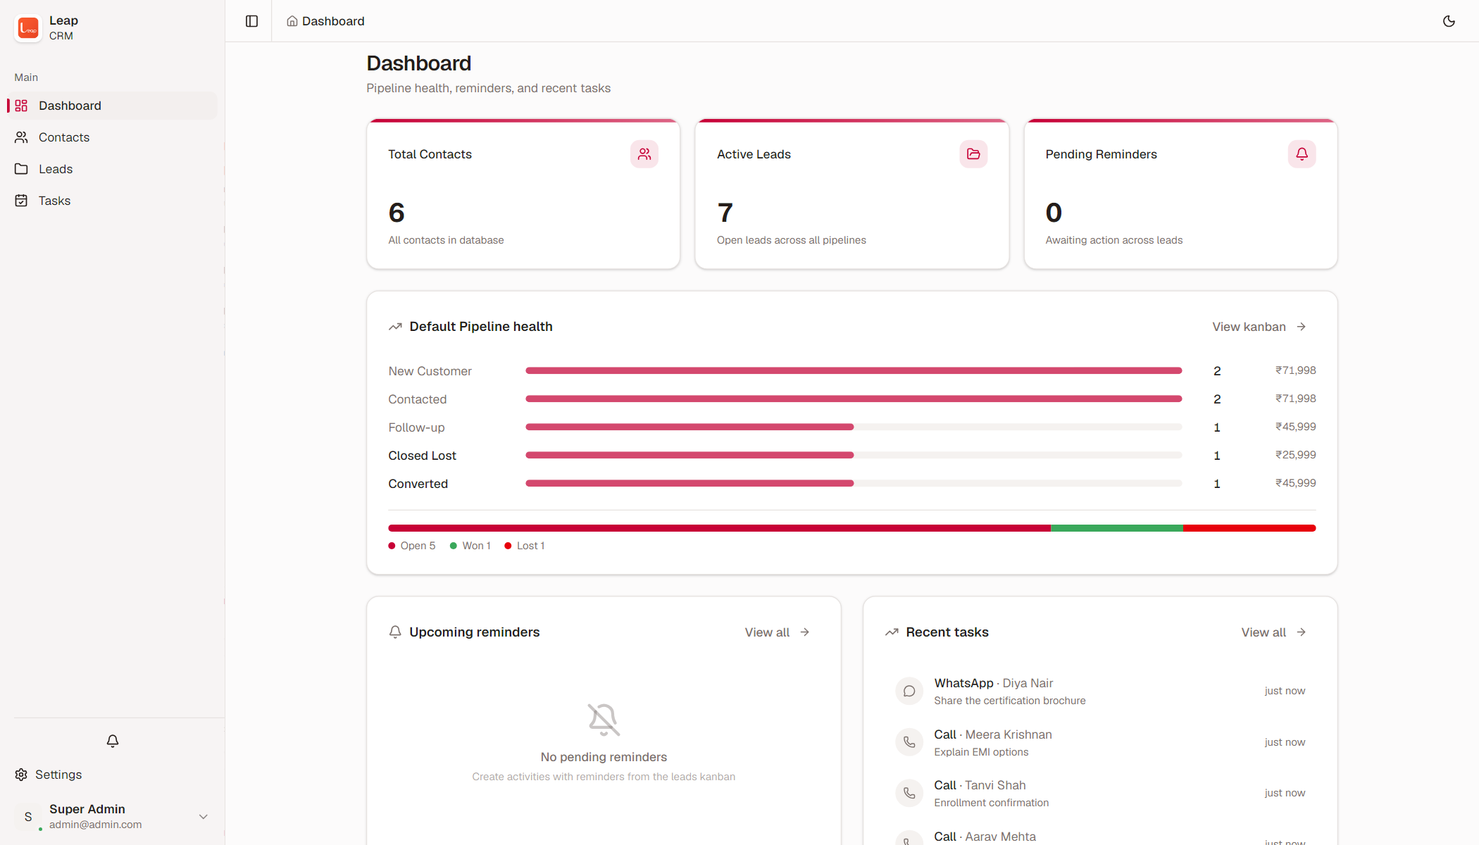Click the WhatsApp chat icon for Diya Nair
The image size is (1479, 845).
909,691
